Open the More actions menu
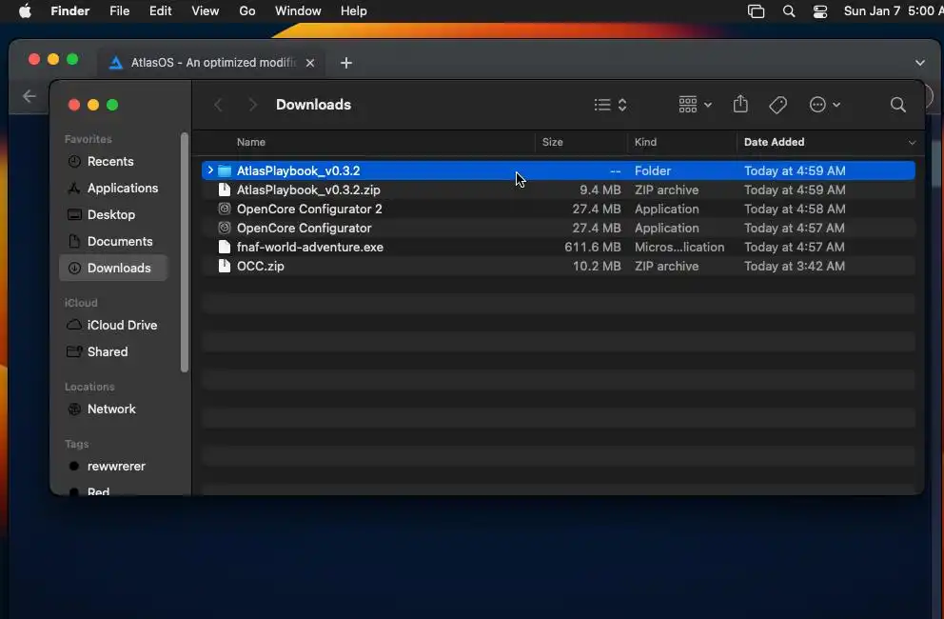Screen dimensions: 944x619 tap(824, 105)
